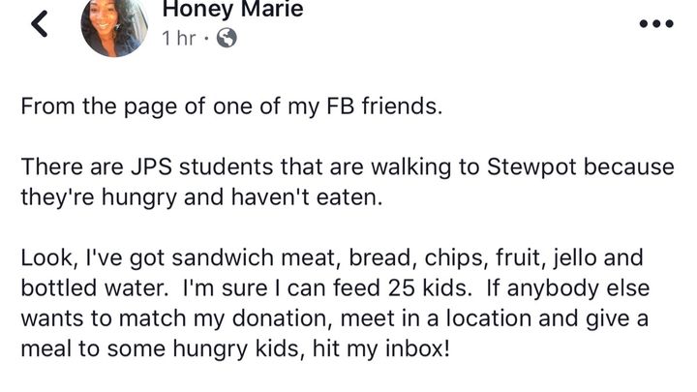Click the 'Look, I've got sandwich meat' line

tap(332, 258)
